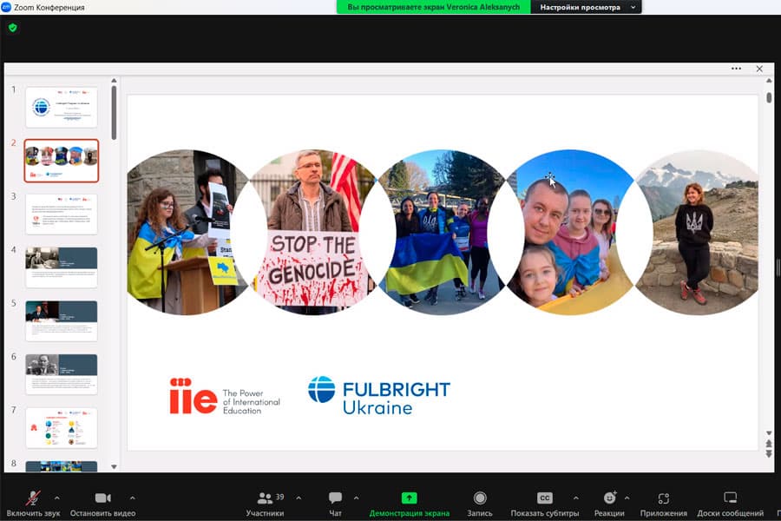Select slide 5 thumbnail
Viewport: 781px width, 521px height.
(62, 320)
